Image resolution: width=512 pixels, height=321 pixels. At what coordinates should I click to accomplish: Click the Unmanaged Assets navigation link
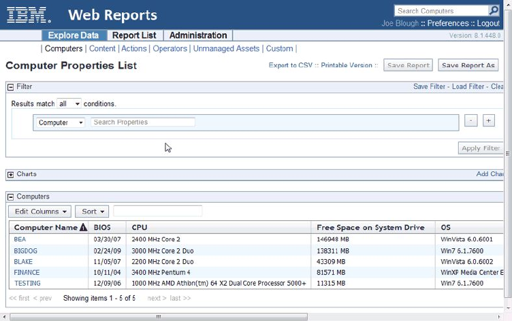tap(226, 49)
